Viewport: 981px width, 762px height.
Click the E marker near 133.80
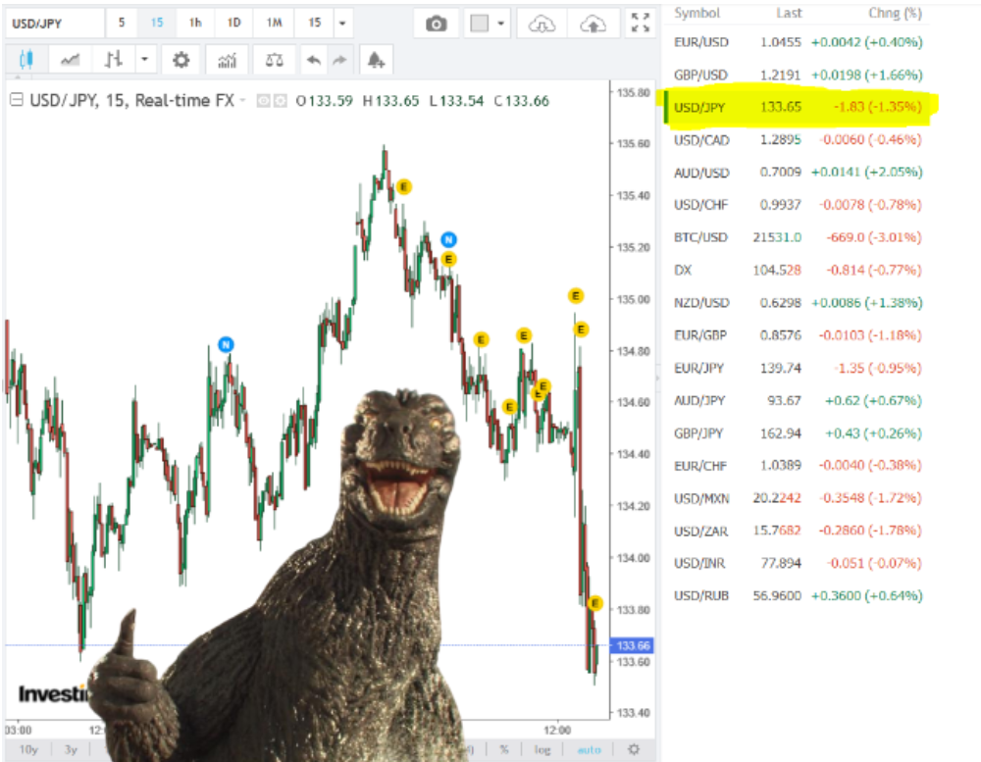595,603
